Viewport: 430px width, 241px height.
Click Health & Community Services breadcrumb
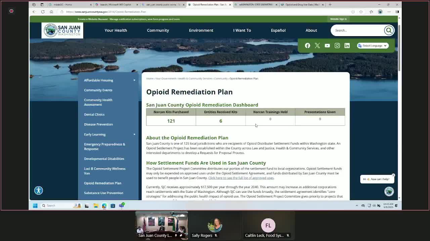[195, 79]
